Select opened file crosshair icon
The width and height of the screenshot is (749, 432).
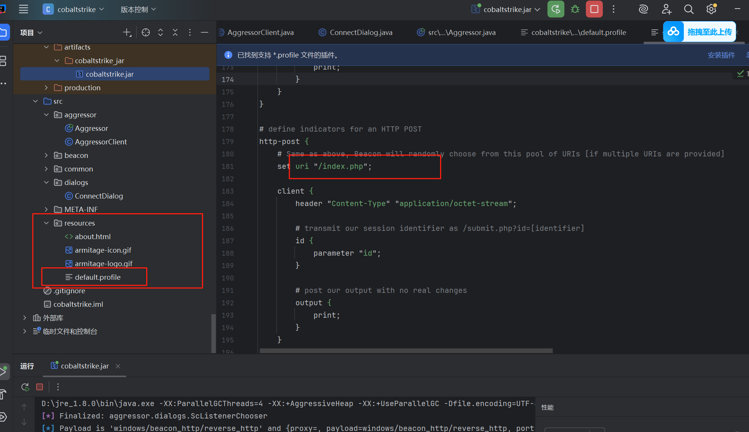point(146,33)
